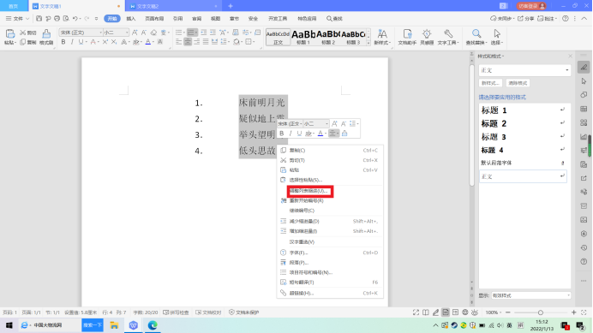Viewport: 593px width, 333px height.
Task: Select Paste Special in the context menu
Action: tap(329, 180)
